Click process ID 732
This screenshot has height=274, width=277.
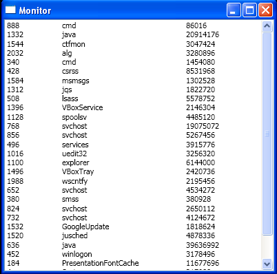click(13, 218)
